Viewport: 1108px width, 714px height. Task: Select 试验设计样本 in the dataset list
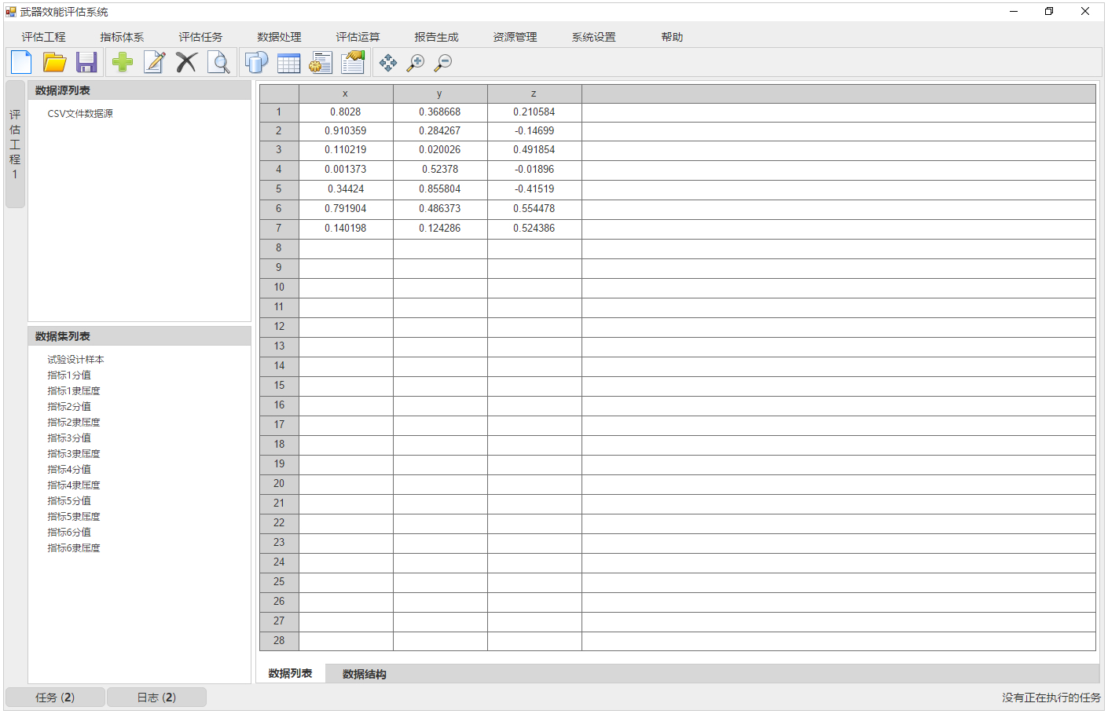(x=75, y=360)
